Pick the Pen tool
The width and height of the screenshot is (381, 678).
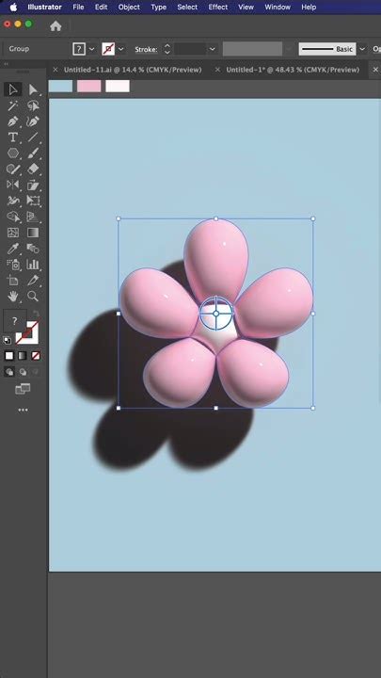click(x=13, y=121)
